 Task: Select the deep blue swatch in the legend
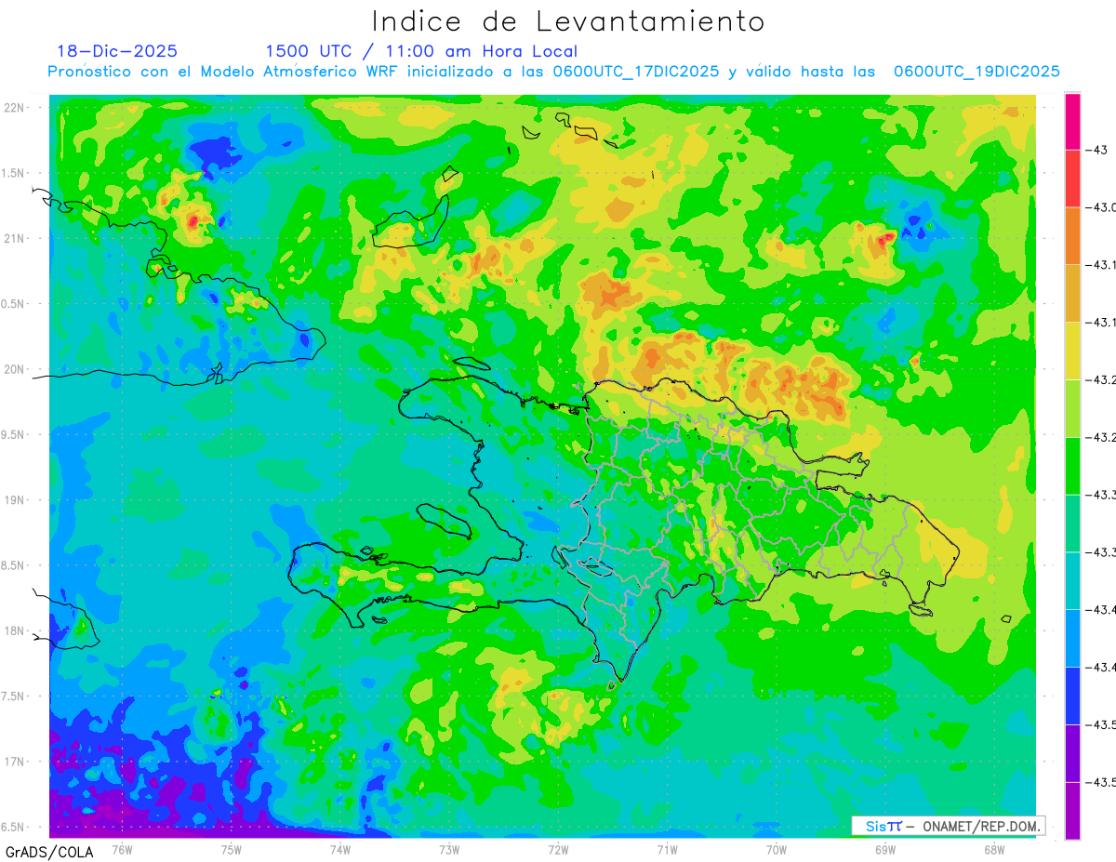(1072, 696)
